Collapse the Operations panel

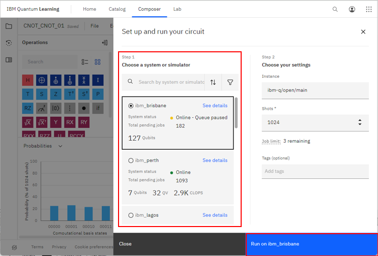pos(105,43)
